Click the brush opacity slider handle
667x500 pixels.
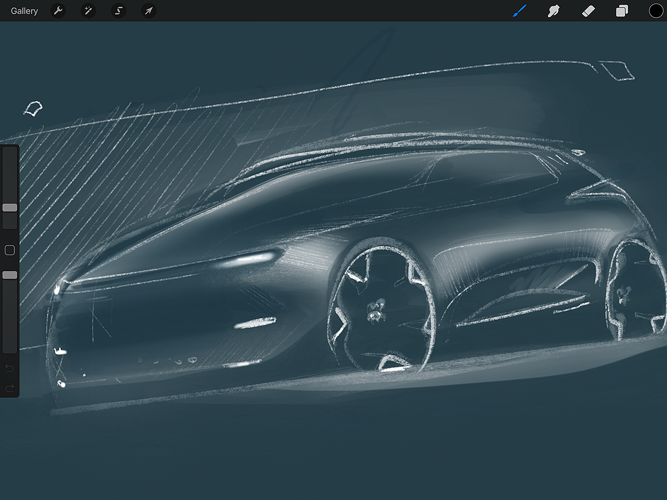pyautogui.click(x=9, y=275)
